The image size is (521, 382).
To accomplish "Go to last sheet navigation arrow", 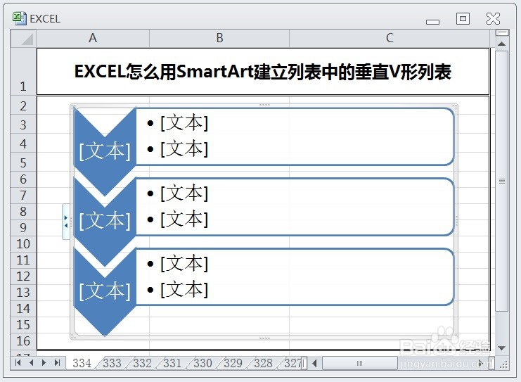I will [x=57, y=363].
